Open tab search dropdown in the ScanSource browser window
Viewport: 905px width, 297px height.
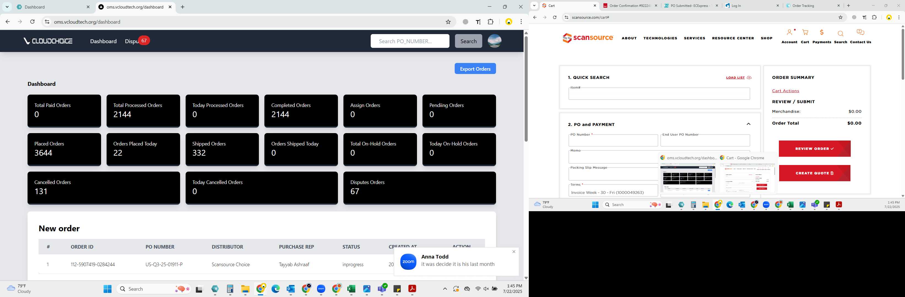click(x=534, y=5)
